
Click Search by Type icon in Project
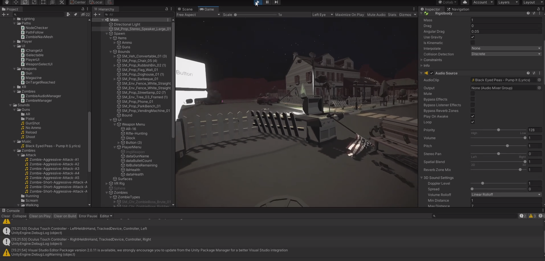tap(68, 14)
